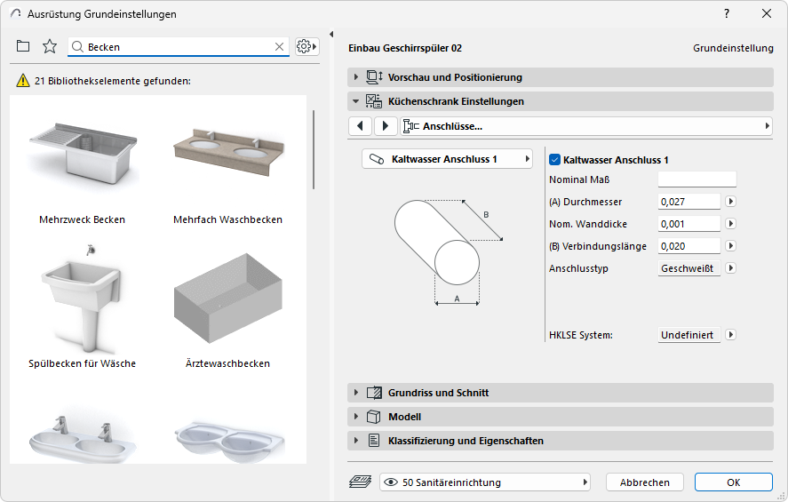Viewport: 788px width, 502px height.
Task: Edit the Durchmesser value 0,027
Action: [x=689, y=202]
